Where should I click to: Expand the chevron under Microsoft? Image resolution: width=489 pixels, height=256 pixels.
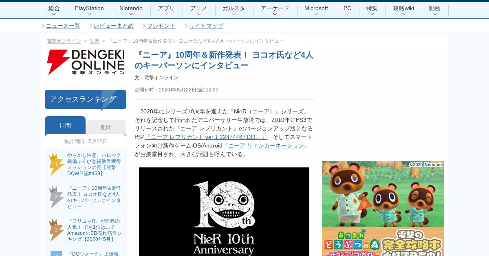pyautogui.click(x=316, y=14)
